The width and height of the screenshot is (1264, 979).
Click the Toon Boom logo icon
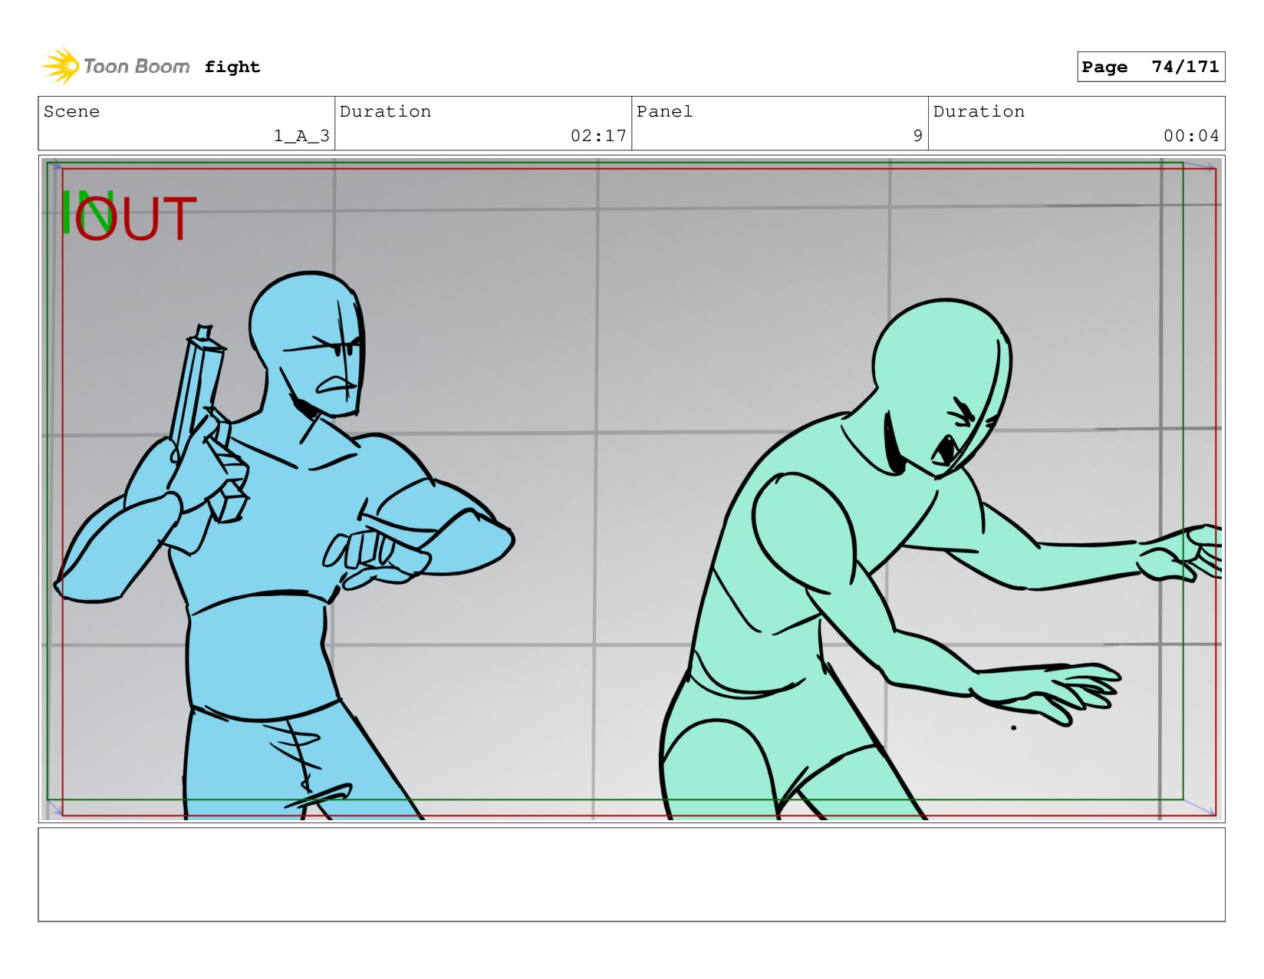61,66
